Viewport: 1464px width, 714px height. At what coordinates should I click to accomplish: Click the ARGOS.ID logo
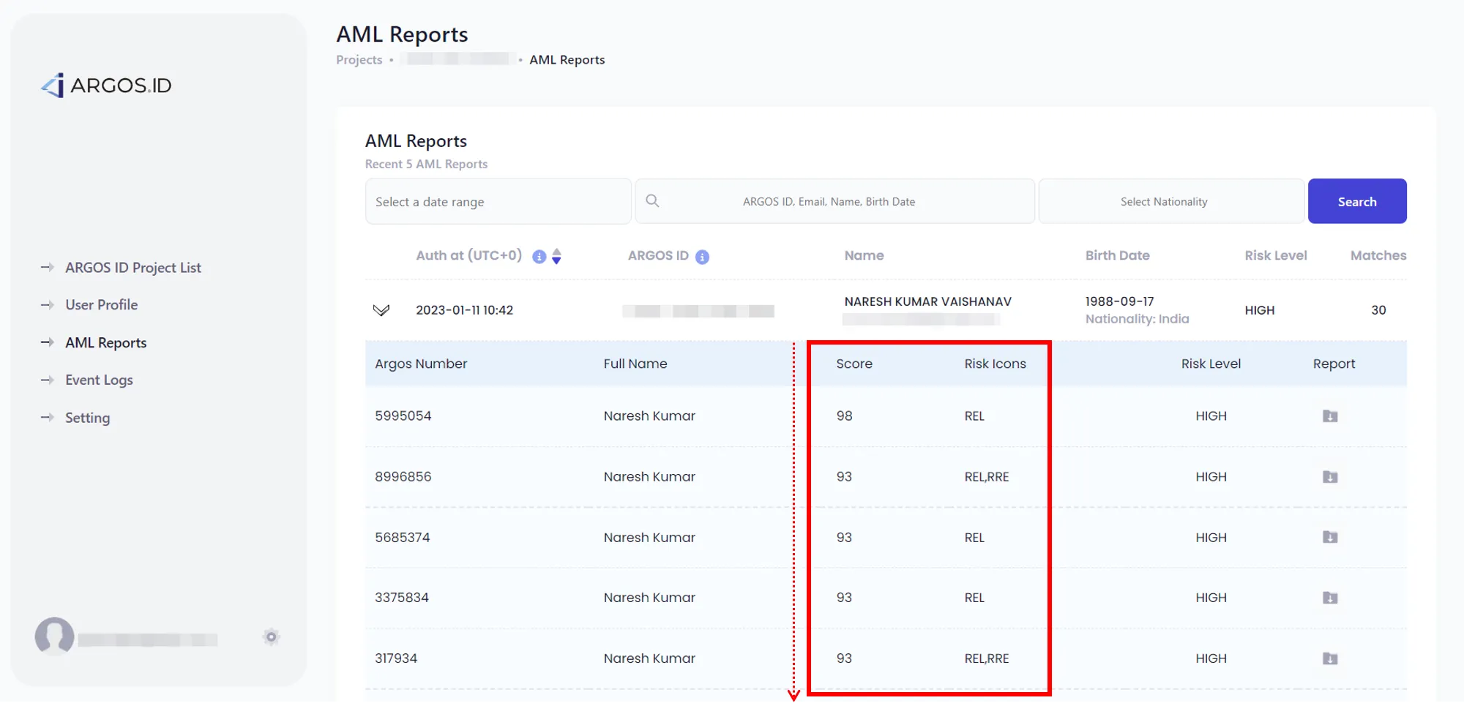point(106,86)
